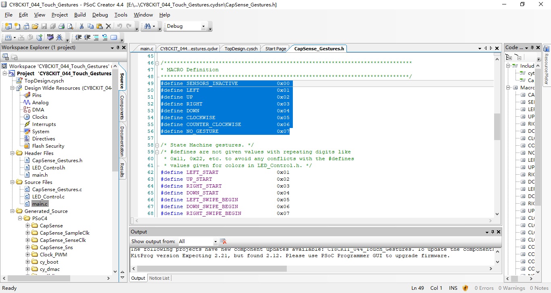The image size is (551, 293).
Task: Toggle auto-hide pin on Code Explorer
Action: click(532, 47)
